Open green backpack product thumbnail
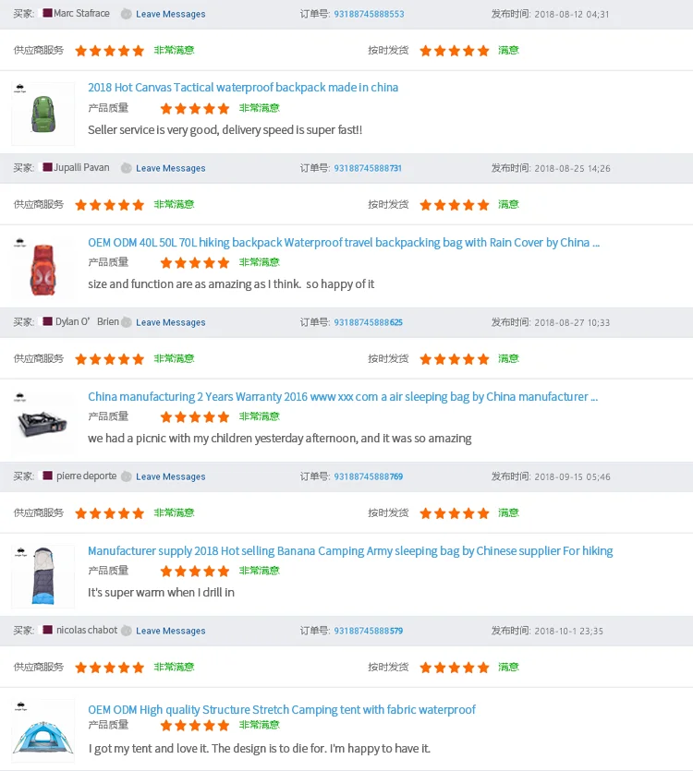Viewport: 693px width, 771px height. coord(43,114)
